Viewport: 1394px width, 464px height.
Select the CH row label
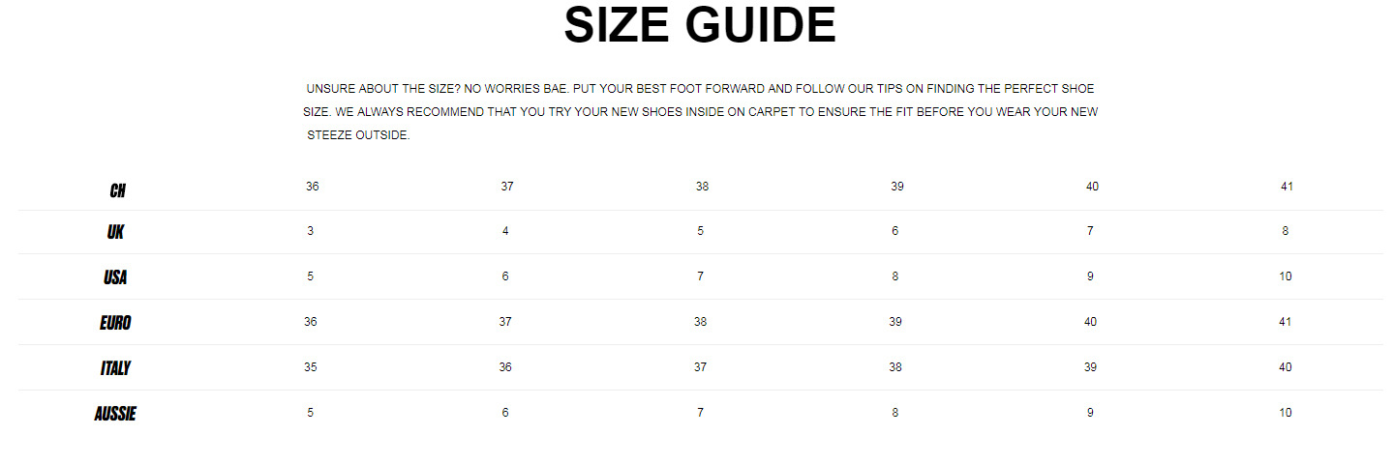pyautogui.click(x=117, y=190)
